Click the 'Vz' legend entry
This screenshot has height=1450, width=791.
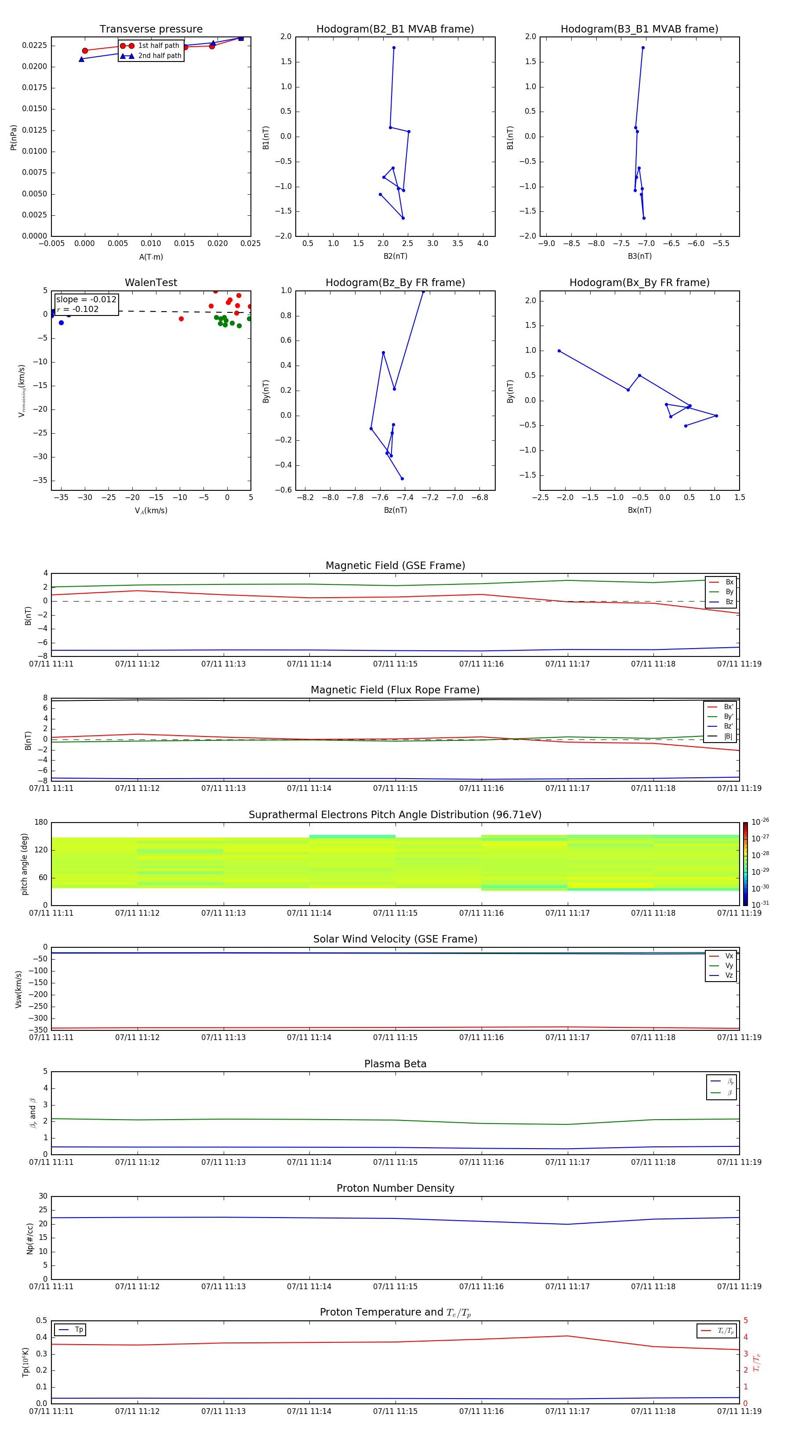[721, 975]
